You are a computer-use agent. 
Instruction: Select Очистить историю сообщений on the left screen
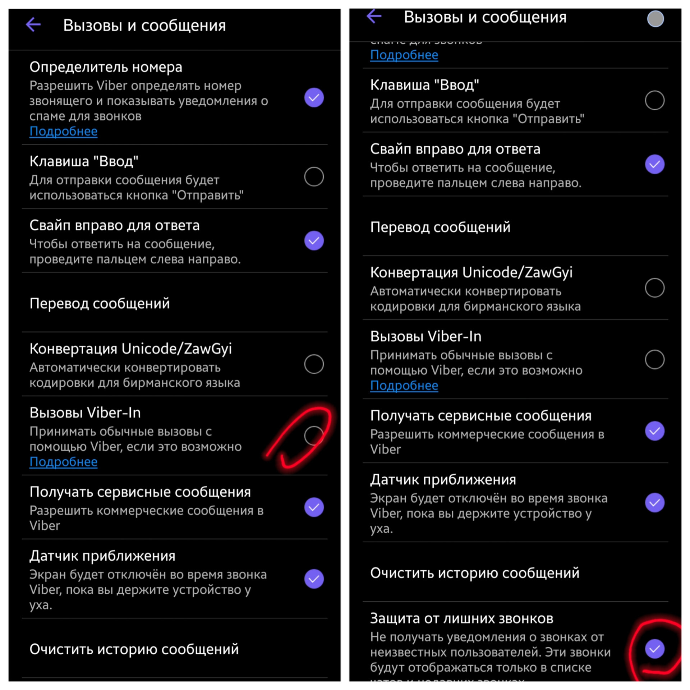tap(175, 649)
